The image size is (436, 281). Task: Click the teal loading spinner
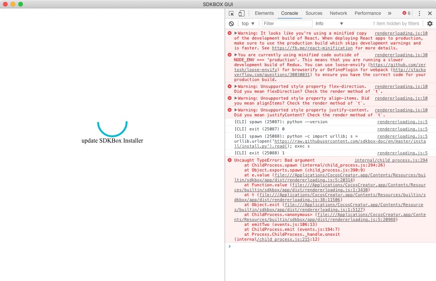pos(112,129)
